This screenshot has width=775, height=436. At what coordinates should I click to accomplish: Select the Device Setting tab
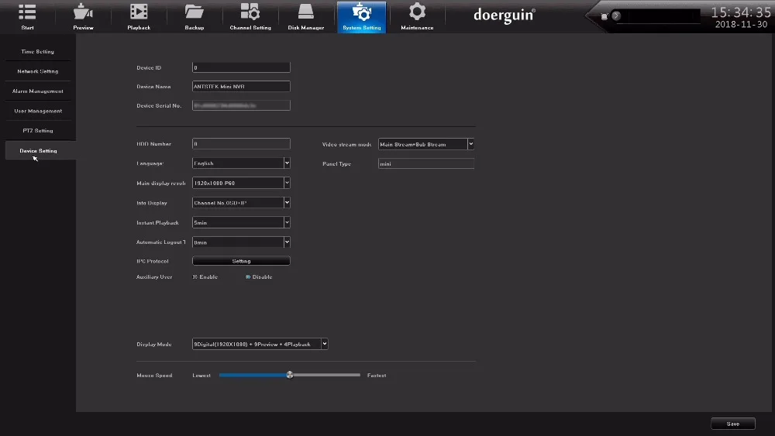pyautogui.click(x=39, y=150)
